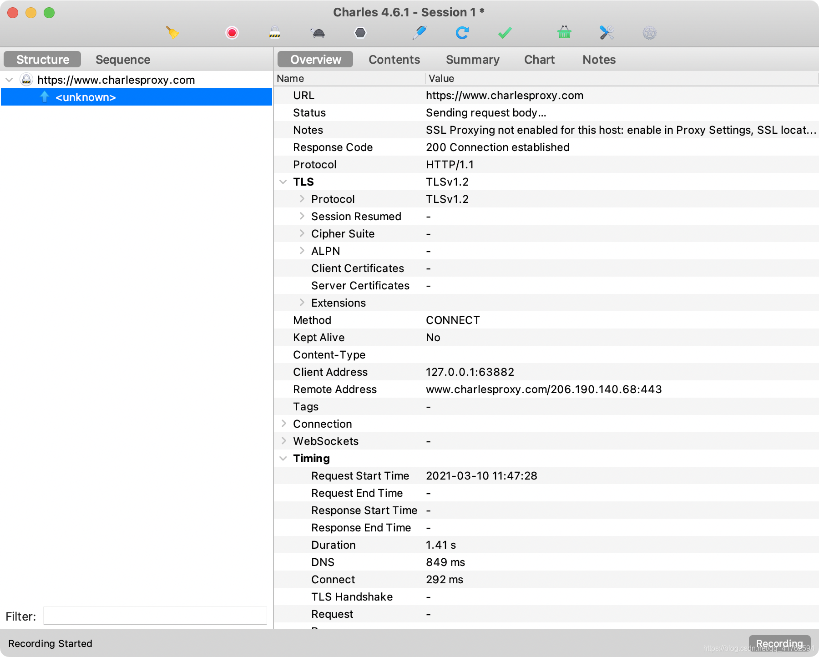Select the HTTP/1.1 protocol value
This screenshot has height=657, width=819.
point(450,165)
